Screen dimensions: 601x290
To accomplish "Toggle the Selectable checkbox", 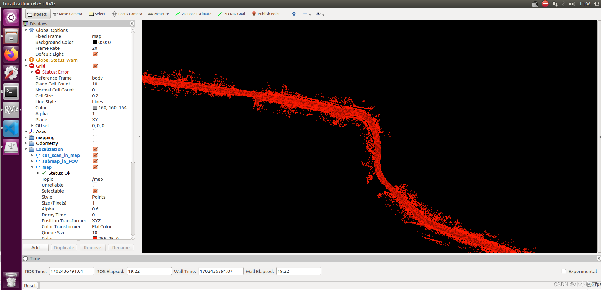I will point(95,191).
